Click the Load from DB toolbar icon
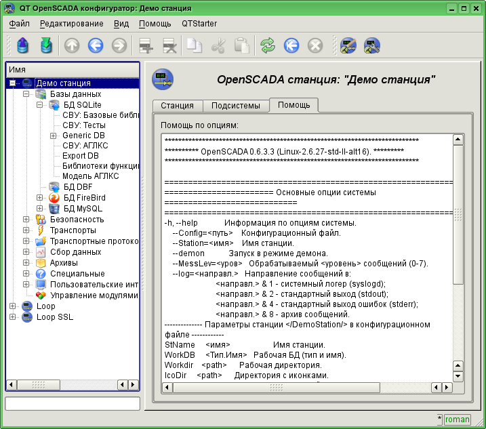The image size is (486, 429). [22, 46]
